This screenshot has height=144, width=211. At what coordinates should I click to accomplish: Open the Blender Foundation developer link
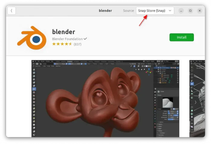coord(67,39)
